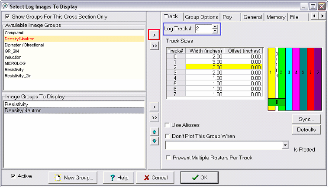Switch to the Group Options tab
The width and height of the screenshot is (329, 188).
201,17
